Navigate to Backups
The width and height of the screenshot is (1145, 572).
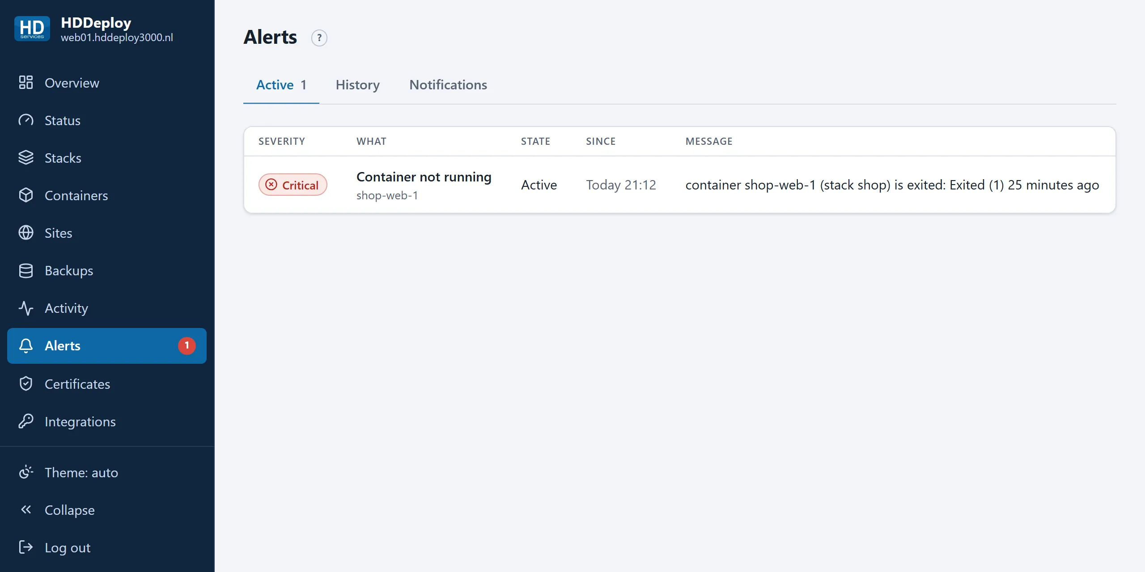(x=107, y=270)
